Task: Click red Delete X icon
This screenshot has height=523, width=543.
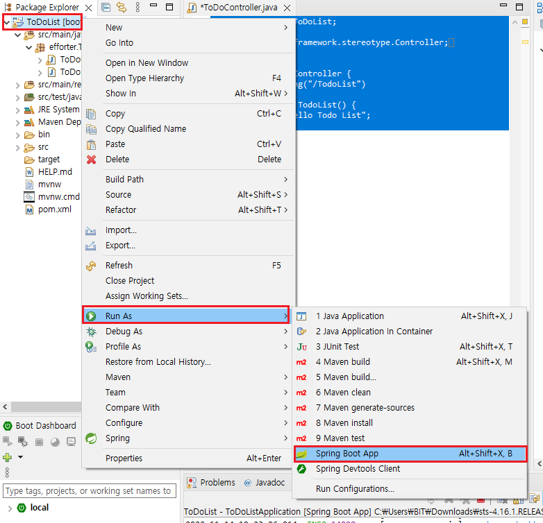Action: pyautogui.click(x=91, y=160)
